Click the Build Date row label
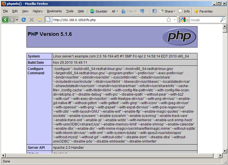Image resolution: width=228 pixels, height=165 pixels. click(x=36, y=62)
